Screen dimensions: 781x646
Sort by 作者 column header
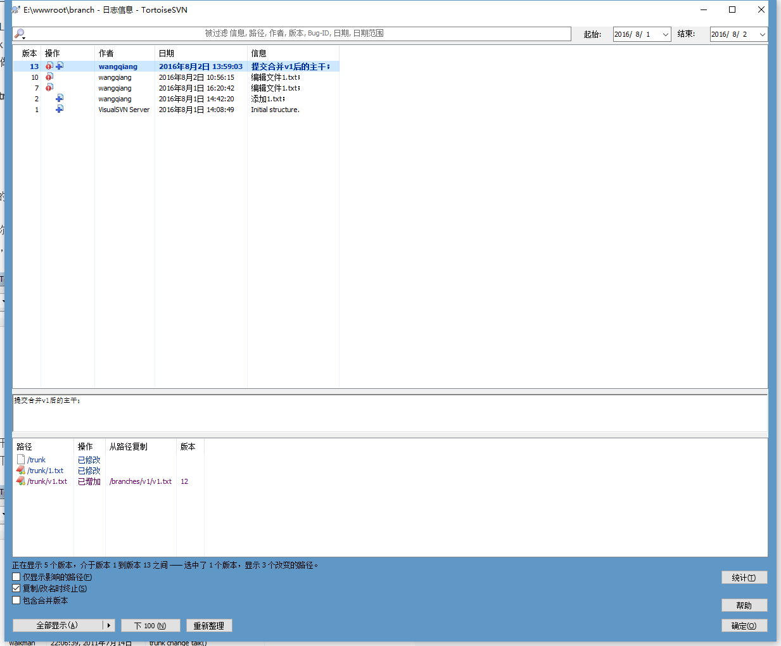click(x=106, y=53)
